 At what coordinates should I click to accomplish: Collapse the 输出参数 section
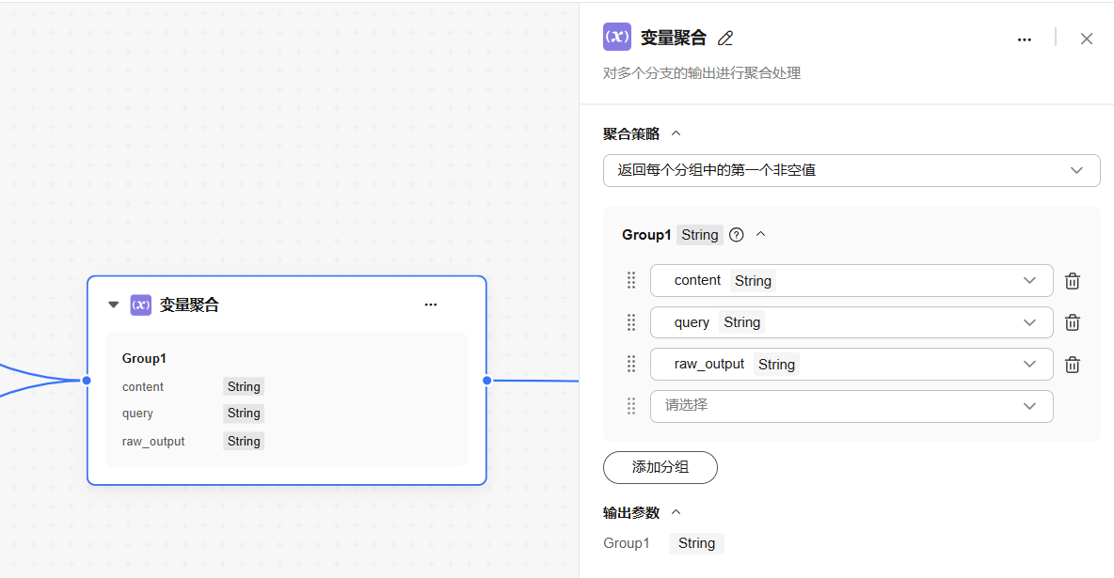coord(676,512)
